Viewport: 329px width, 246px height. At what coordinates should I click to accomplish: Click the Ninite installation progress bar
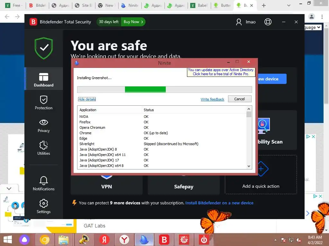(164, 89)
